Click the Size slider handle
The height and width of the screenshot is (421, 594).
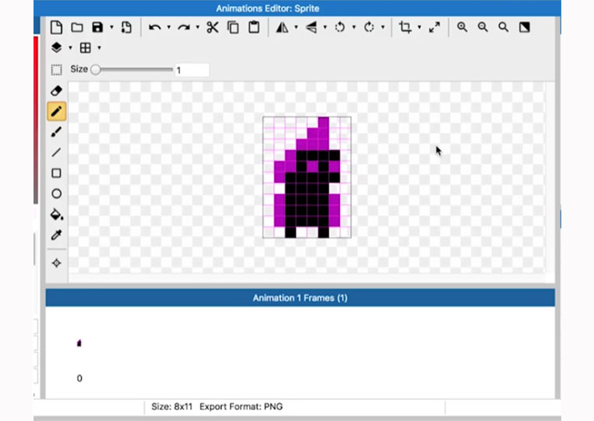(x=96, y=70)
